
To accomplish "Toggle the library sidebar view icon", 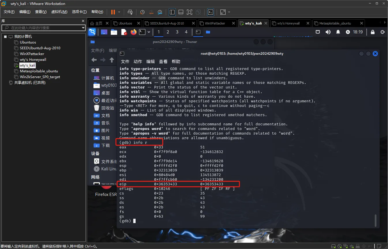I will pos(172,12).
